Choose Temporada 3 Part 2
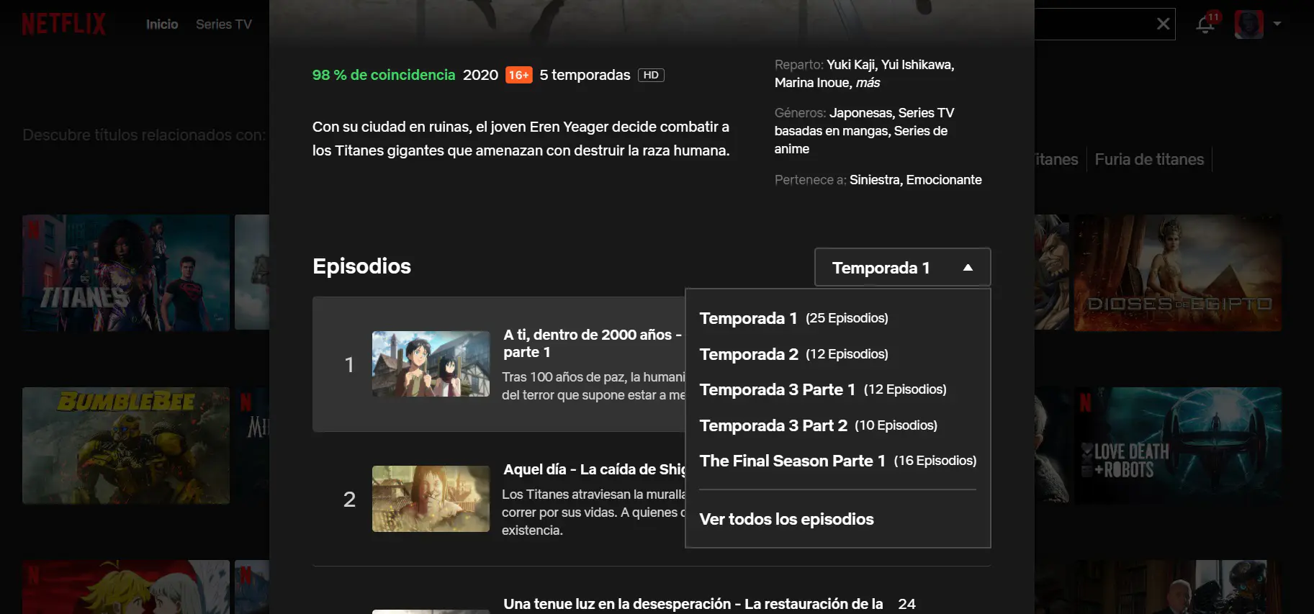The height and width of the screenshot is (614, 1314). 818,425
